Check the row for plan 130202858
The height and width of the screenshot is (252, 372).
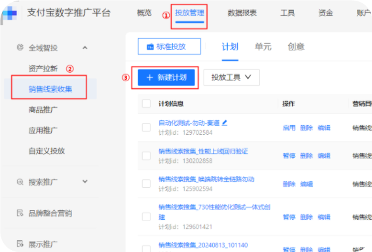pos(146,156)
